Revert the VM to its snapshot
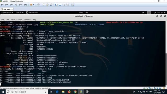167x94 pixels. [x=47, y=5]
